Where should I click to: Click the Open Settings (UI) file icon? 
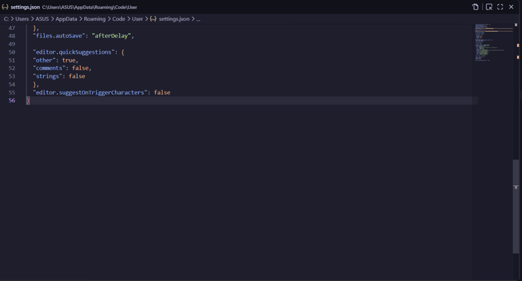[x=475, y=7]
